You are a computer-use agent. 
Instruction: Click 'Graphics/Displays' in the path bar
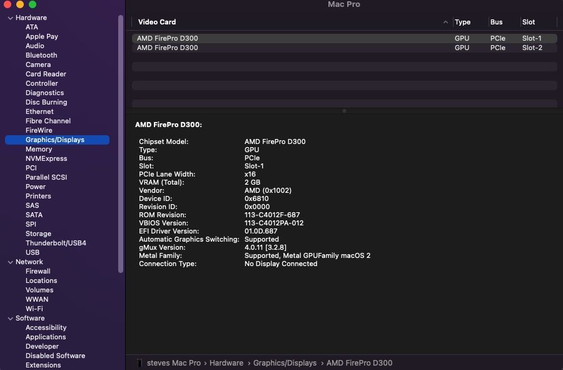(285, 363)
